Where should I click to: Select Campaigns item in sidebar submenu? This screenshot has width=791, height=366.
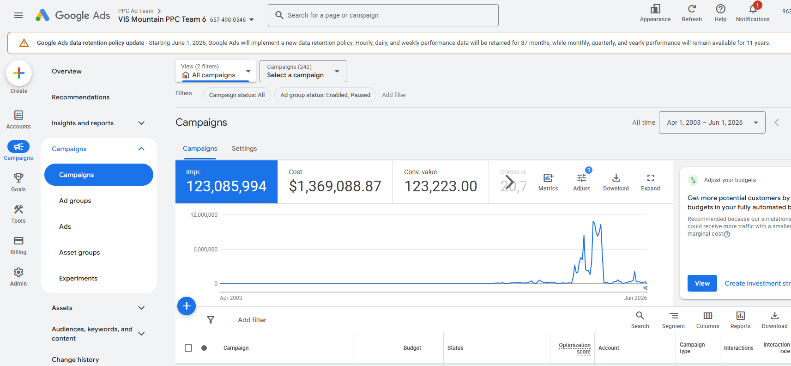click(x=99, y=175)
